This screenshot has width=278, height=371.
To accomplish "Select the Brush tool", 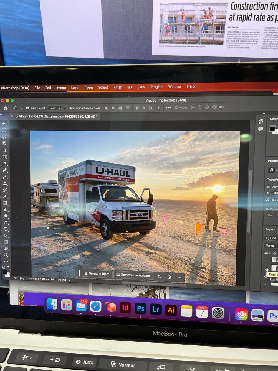I will tap(4, 177).
